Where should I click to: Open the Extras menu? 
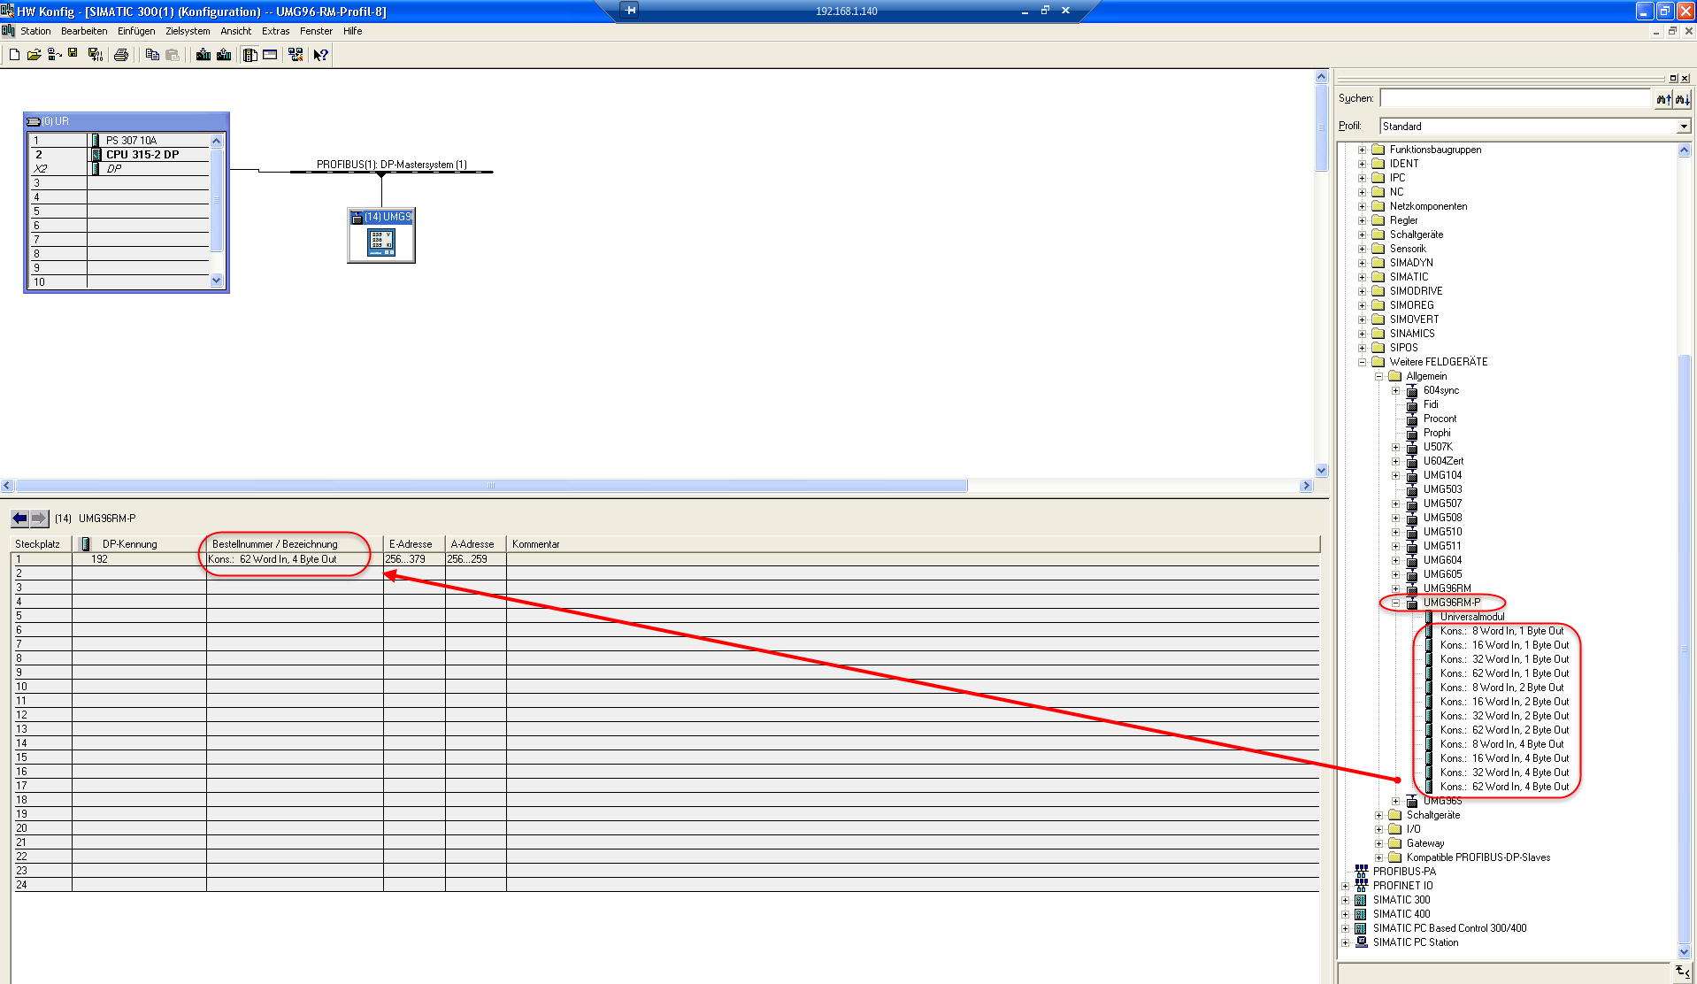coord(275,31)
